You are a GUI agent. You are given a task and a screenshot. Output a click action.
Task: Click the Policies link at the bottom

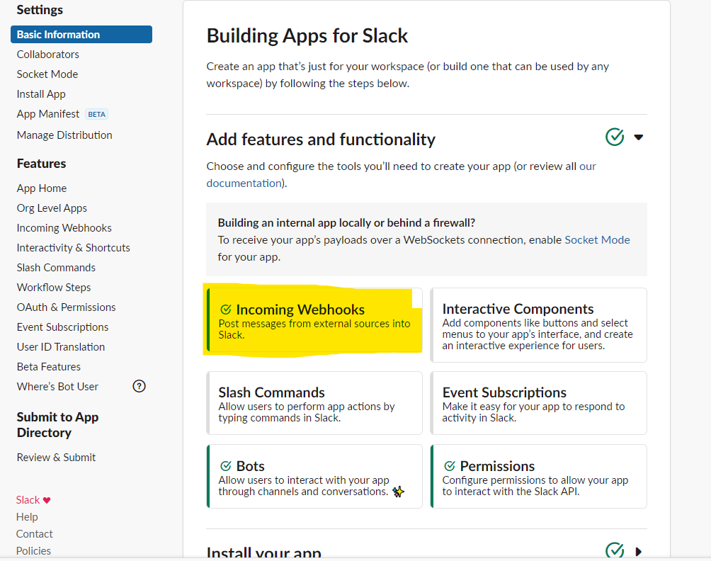coord(33,550)
